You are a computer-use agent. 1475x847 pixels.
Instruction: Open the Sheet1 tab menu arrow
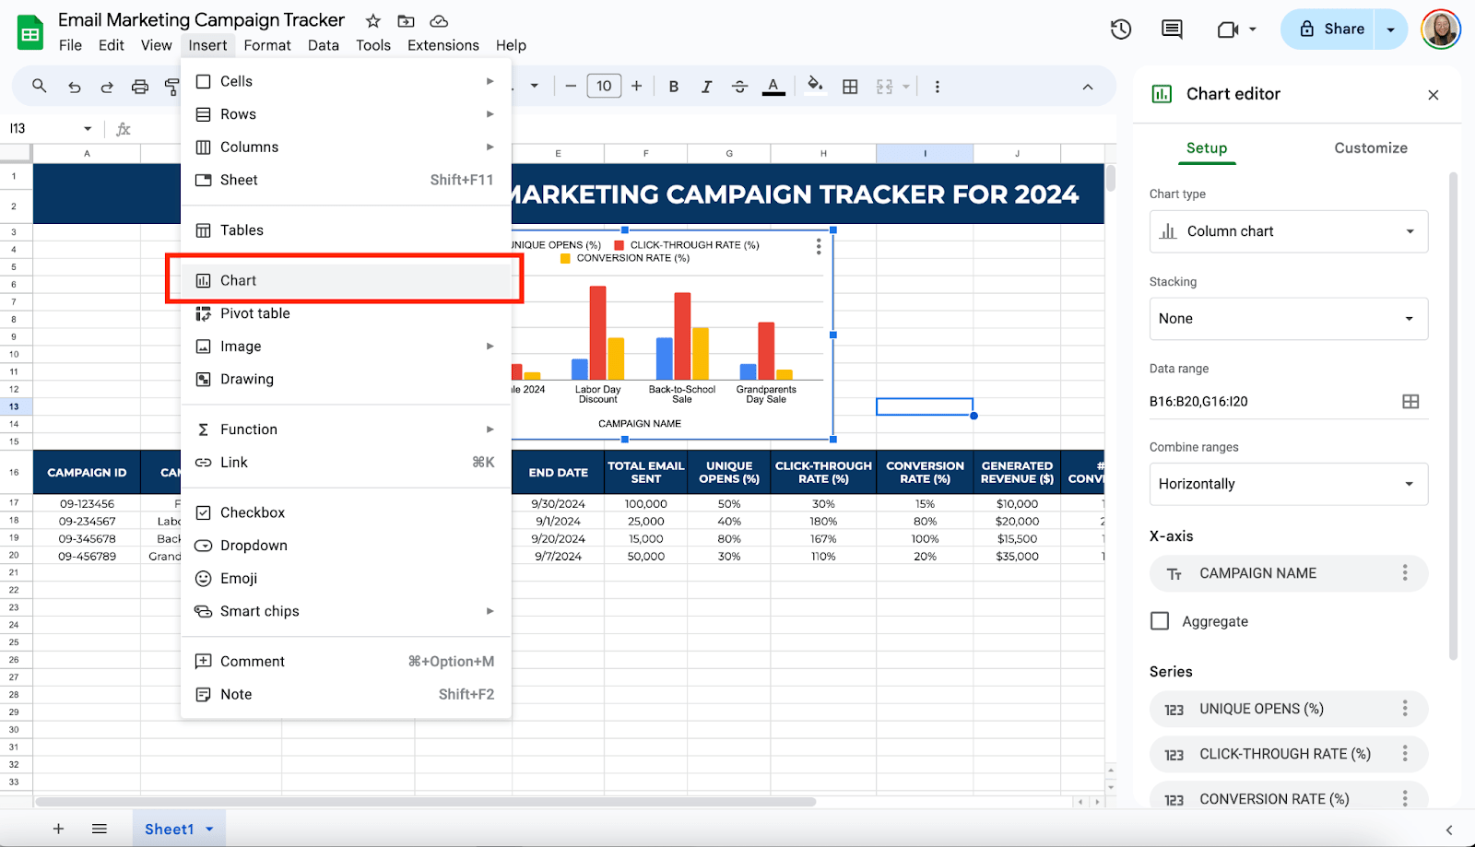[209, 829]
